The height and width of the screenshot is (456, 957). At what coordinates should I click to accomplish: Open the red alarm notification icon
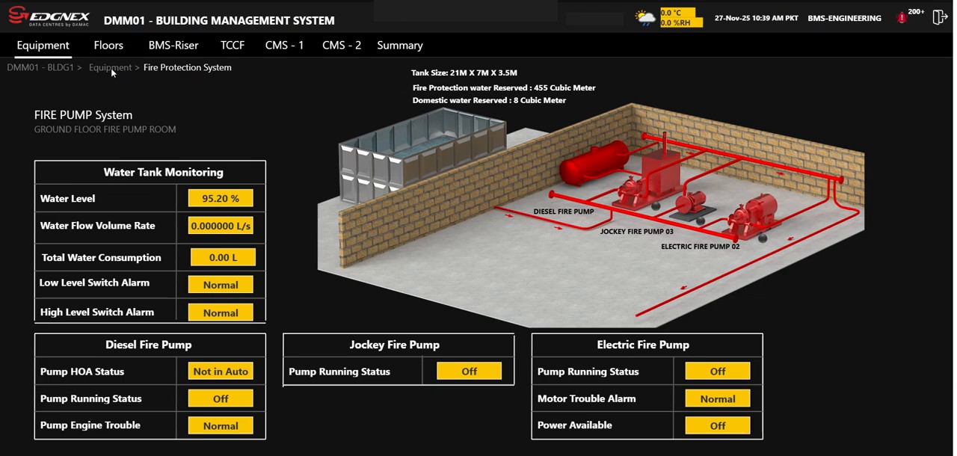[902, 17]
